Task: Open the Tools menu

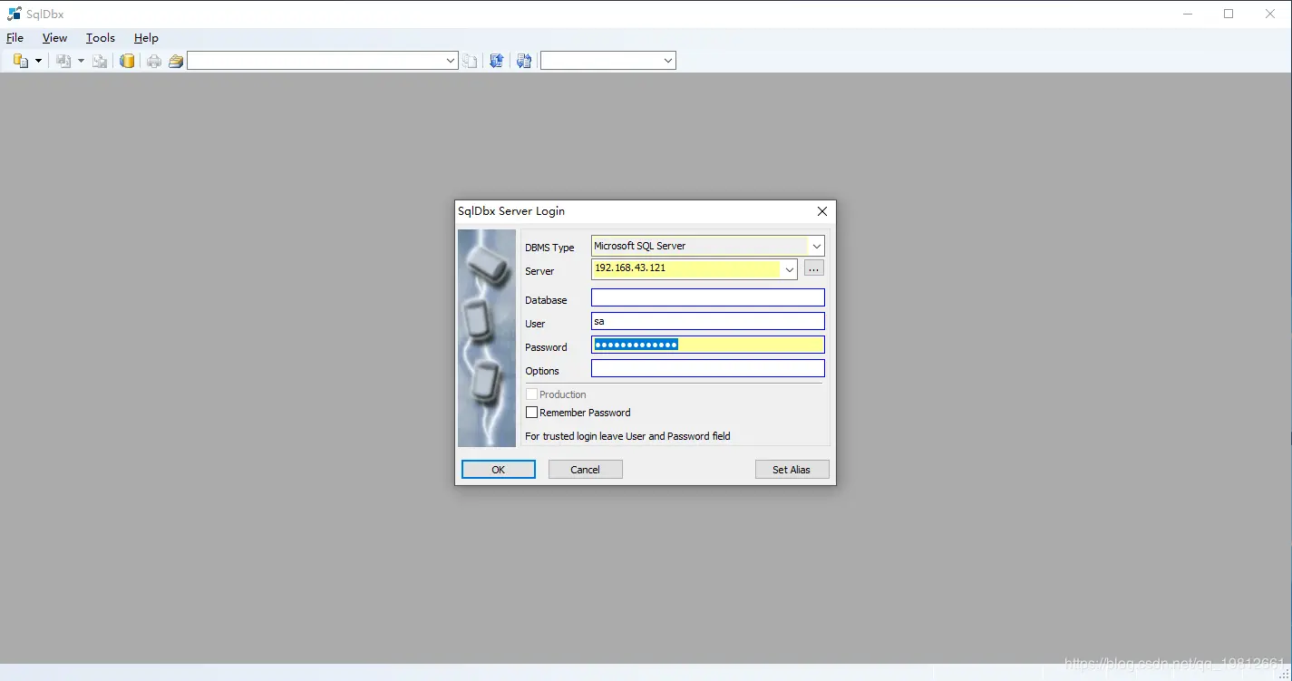Action: (100, 38)
